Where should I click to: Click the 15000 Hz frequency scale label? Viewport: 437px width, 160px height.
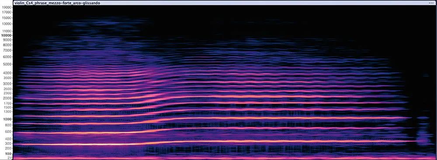[x=6, y=18]
